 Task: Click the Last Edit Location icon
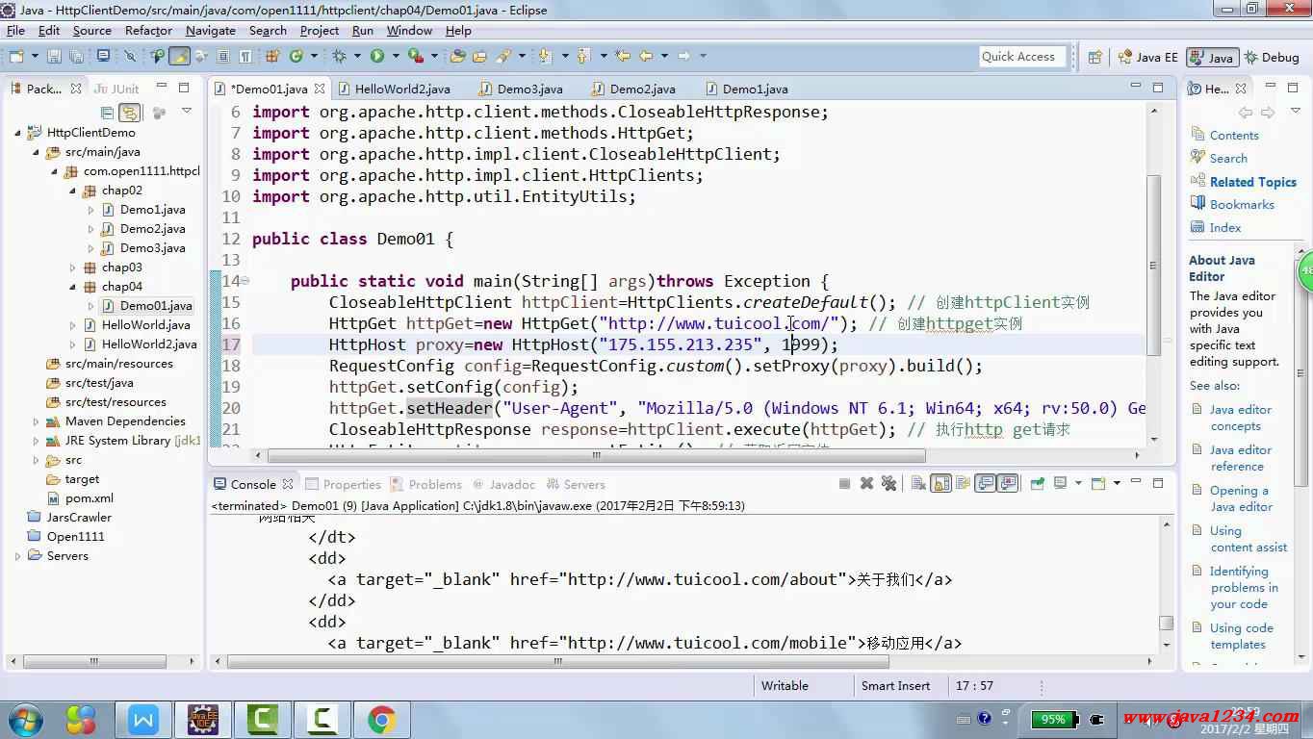(x=622, y=57)
